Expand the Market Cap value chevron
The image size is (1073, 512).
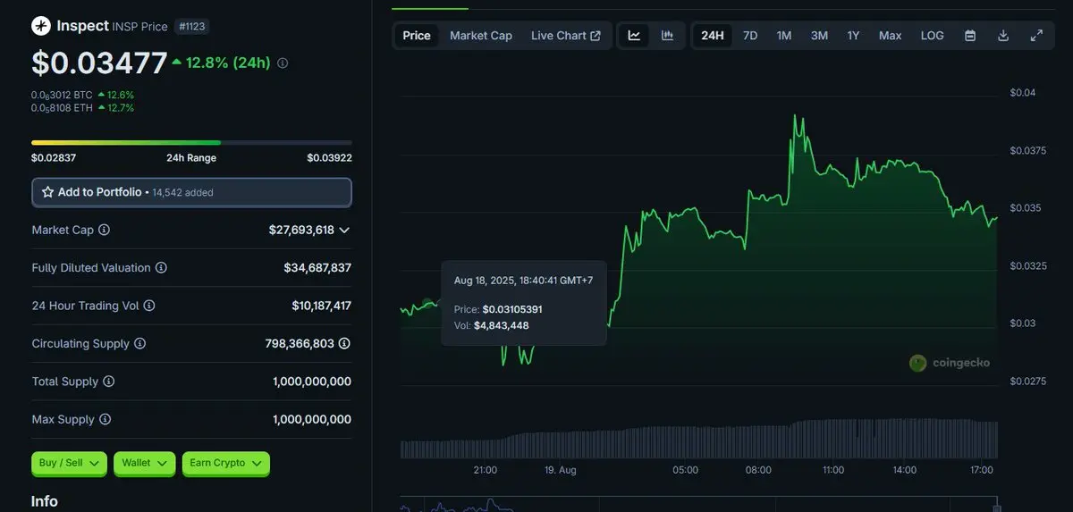click(345, 230)
